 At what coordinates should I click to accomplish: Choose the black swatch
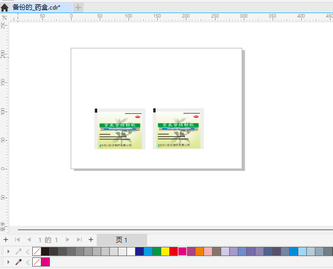[45, 251]
